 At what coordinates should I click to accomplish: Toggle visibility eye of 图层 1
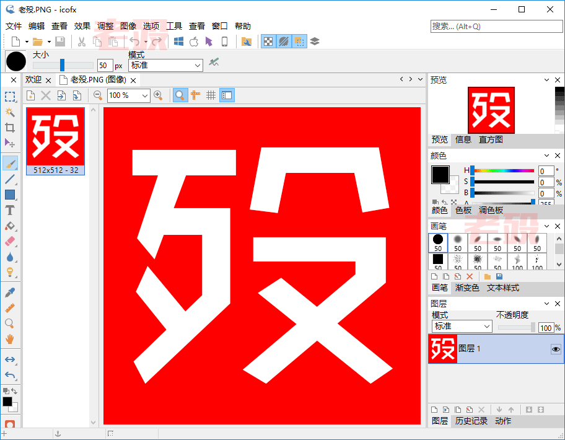556,349
